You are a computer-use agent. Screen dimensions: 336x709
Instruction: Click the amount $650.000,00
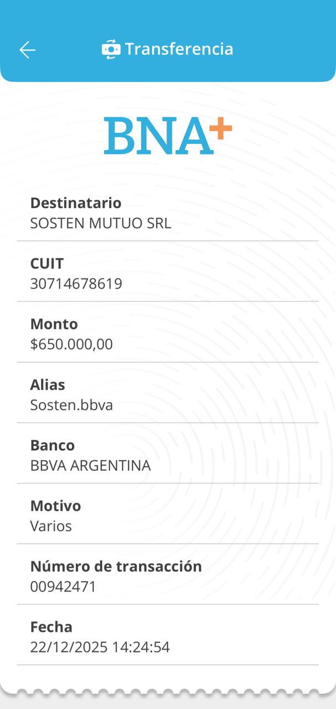tap(71, 344)
